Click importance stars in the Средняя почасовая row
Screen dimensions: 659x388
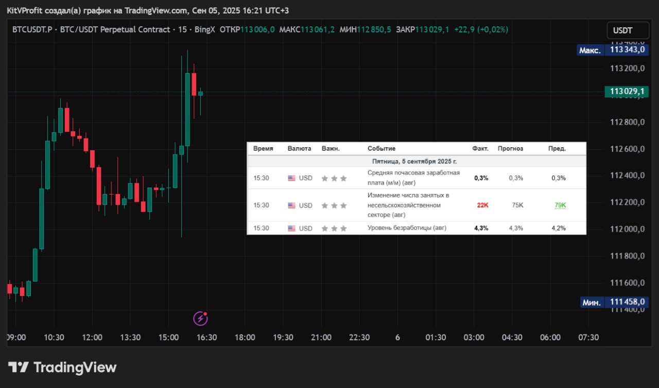pos(334,178)
